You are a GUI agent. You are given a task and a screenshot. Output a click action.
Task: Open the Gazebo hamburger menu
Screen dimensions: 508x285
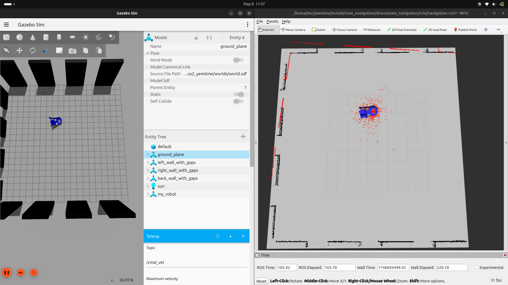tap(7, 25)
